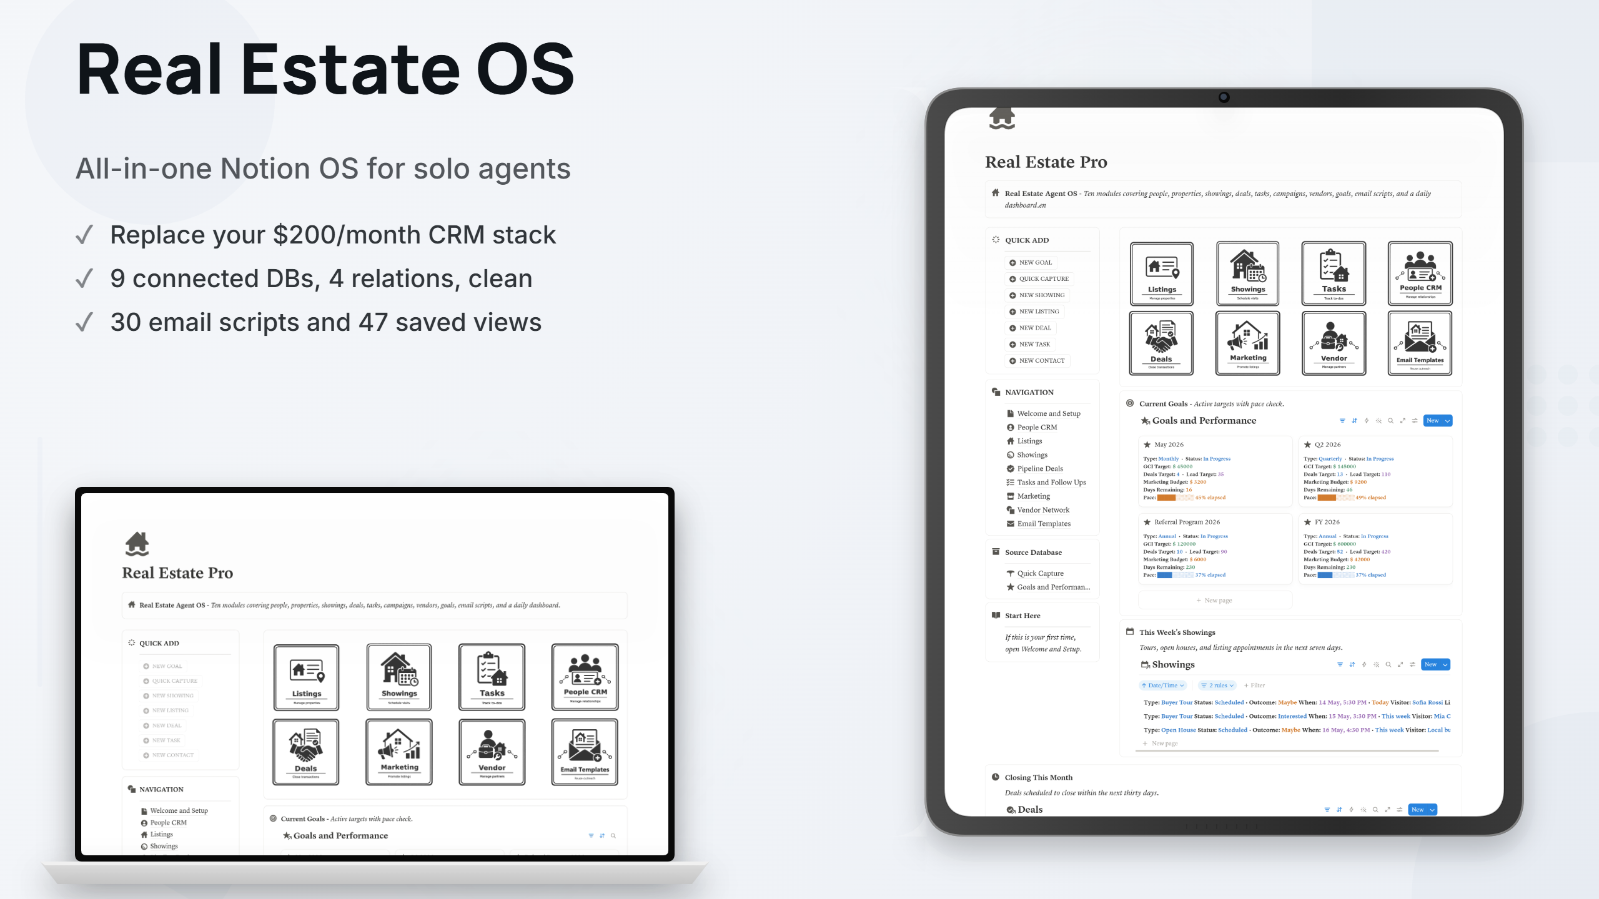This screenshot has width=1599, height=899.
Task: Open the Tasks tile on the laptop
Action: pos(492,677)
